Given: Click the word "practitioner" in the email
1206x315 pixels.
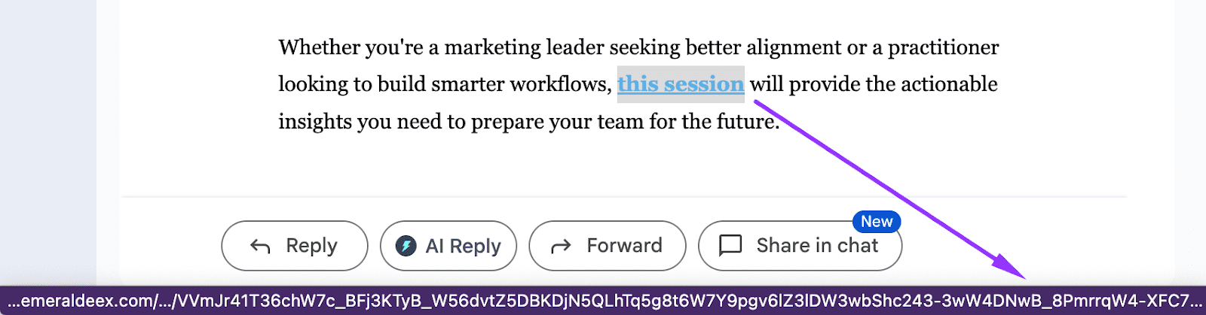Looking at the screenshot, I should tap(943, 47).
